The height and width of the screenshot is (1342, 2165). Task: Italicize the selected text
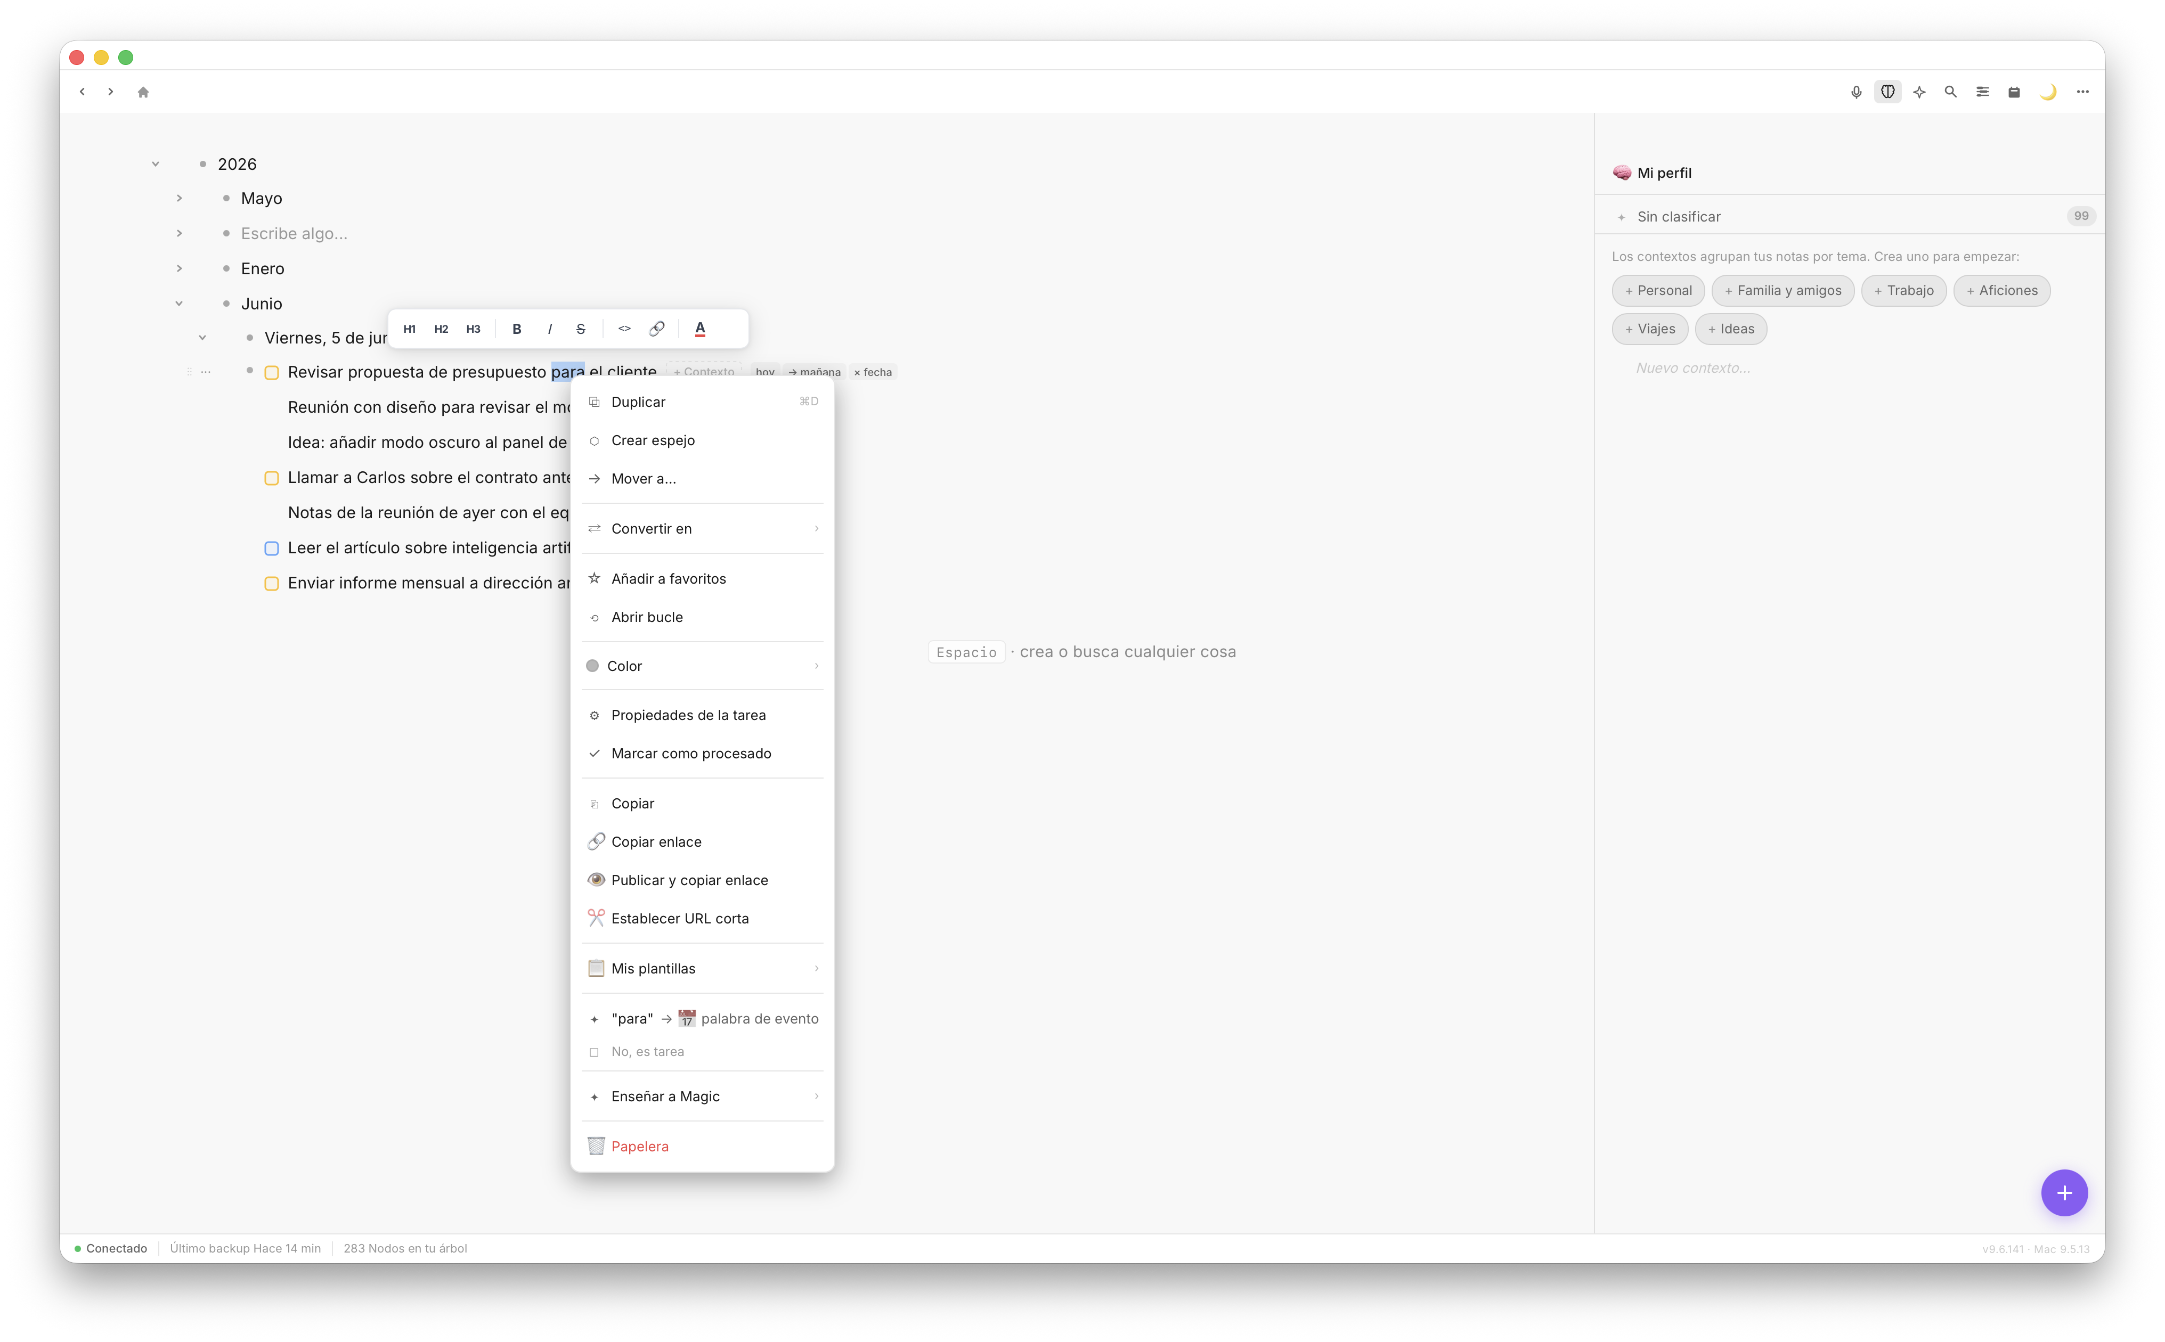click(549, 329)
